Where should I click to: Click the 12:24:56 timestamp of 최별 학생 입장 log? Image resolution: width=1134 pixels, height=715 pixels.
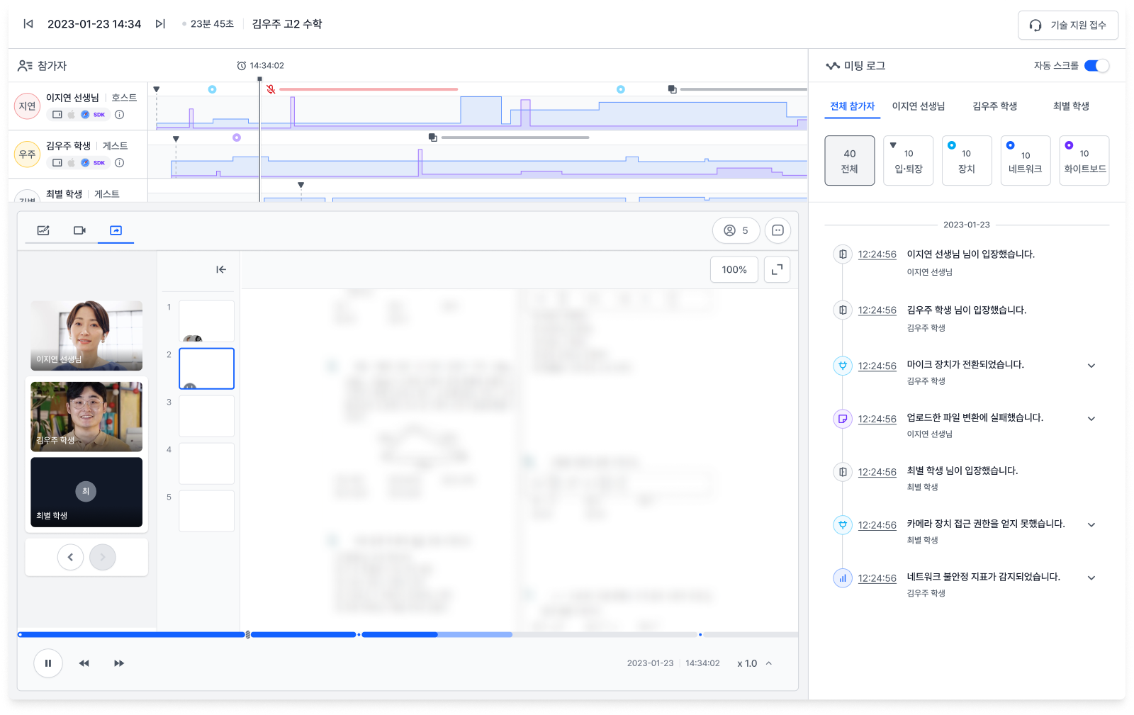(x=877, y=472)
